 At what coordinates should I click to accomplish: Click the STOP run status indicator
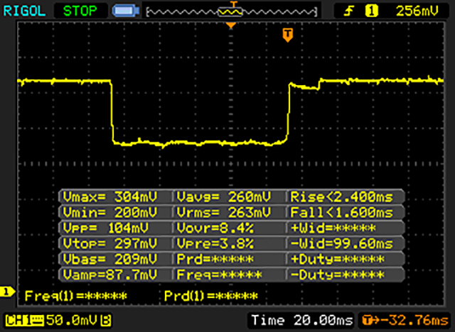pos(80,11)
